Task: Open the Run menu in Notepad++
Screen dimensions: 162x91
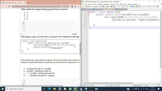Action: [x=126, y=4]
